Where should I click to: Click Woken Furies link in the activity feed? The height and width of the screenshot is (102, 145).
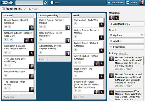pos(128,62)
